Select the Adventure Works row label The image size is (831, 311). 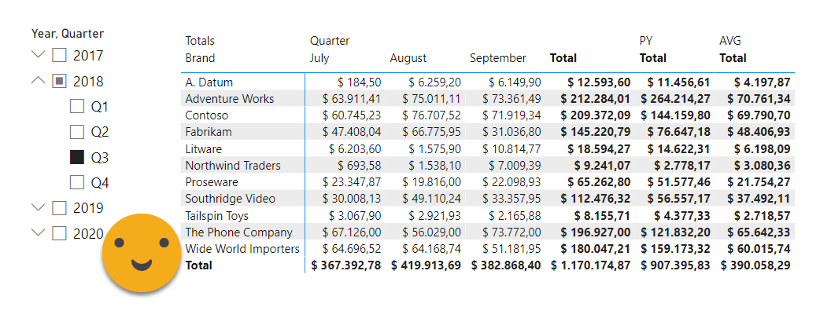[230, 99]
